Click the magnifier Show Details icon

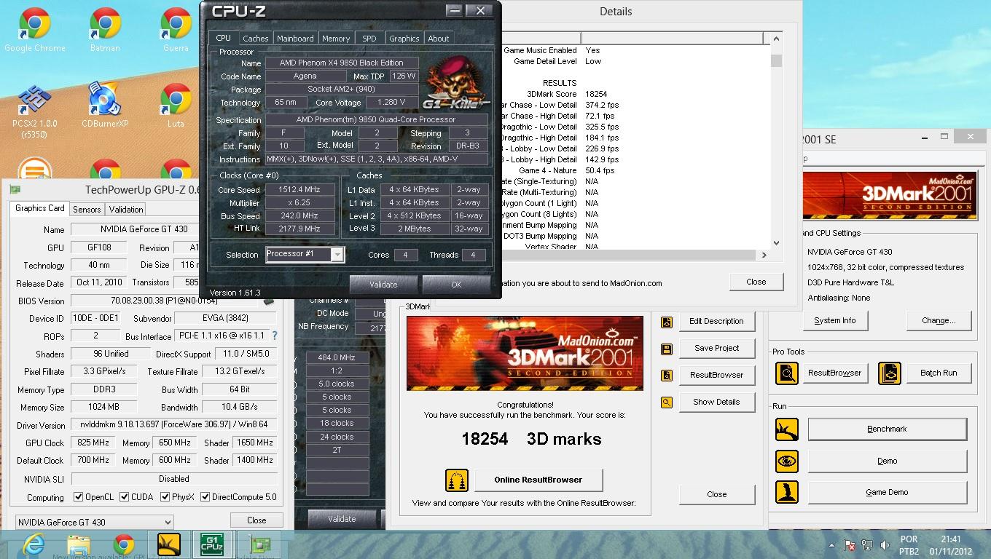point(666,403)
